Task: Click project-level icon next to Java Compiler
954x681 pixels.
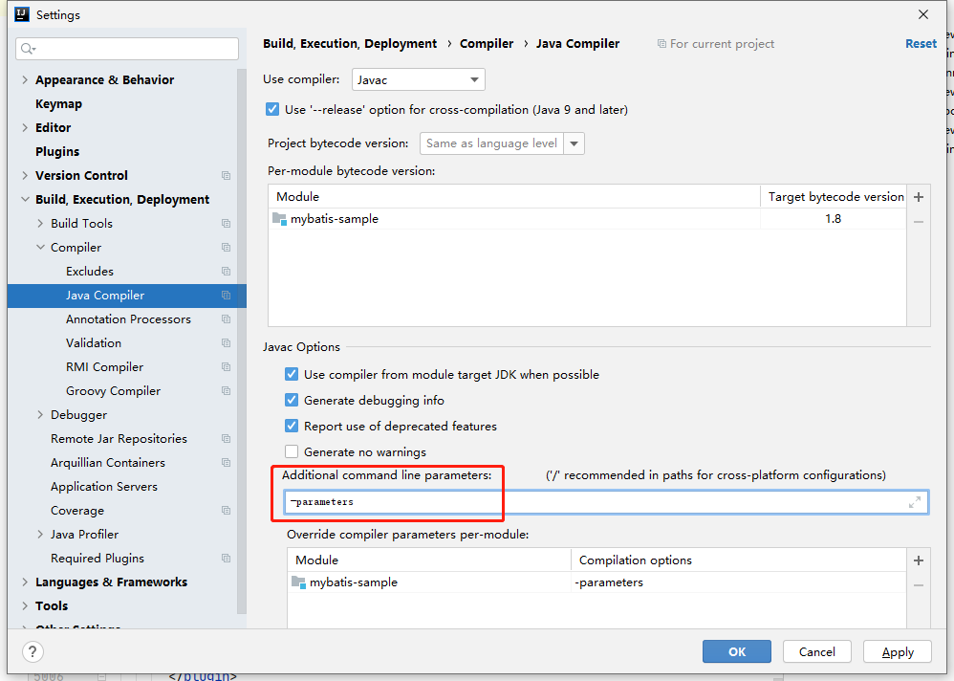Action: [x=227, y=296]
